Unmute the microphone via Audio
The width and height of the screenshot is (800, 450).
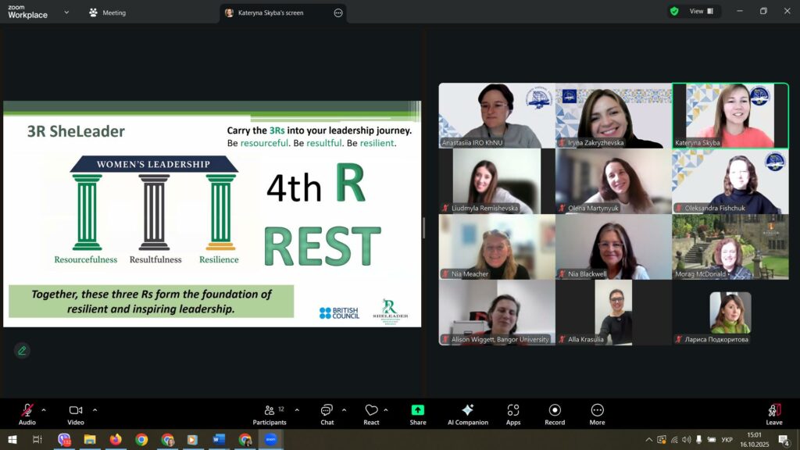[27, 411]
